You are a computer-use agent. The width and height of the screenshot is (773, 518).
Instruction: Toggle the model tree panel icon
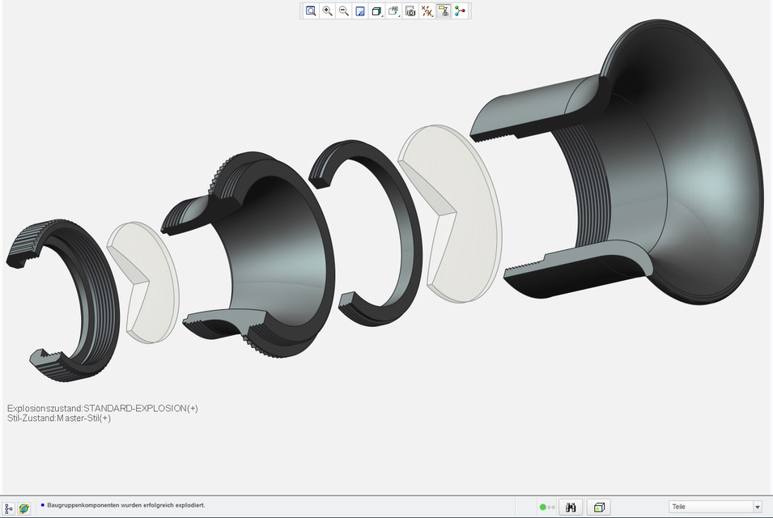point(9,508)
